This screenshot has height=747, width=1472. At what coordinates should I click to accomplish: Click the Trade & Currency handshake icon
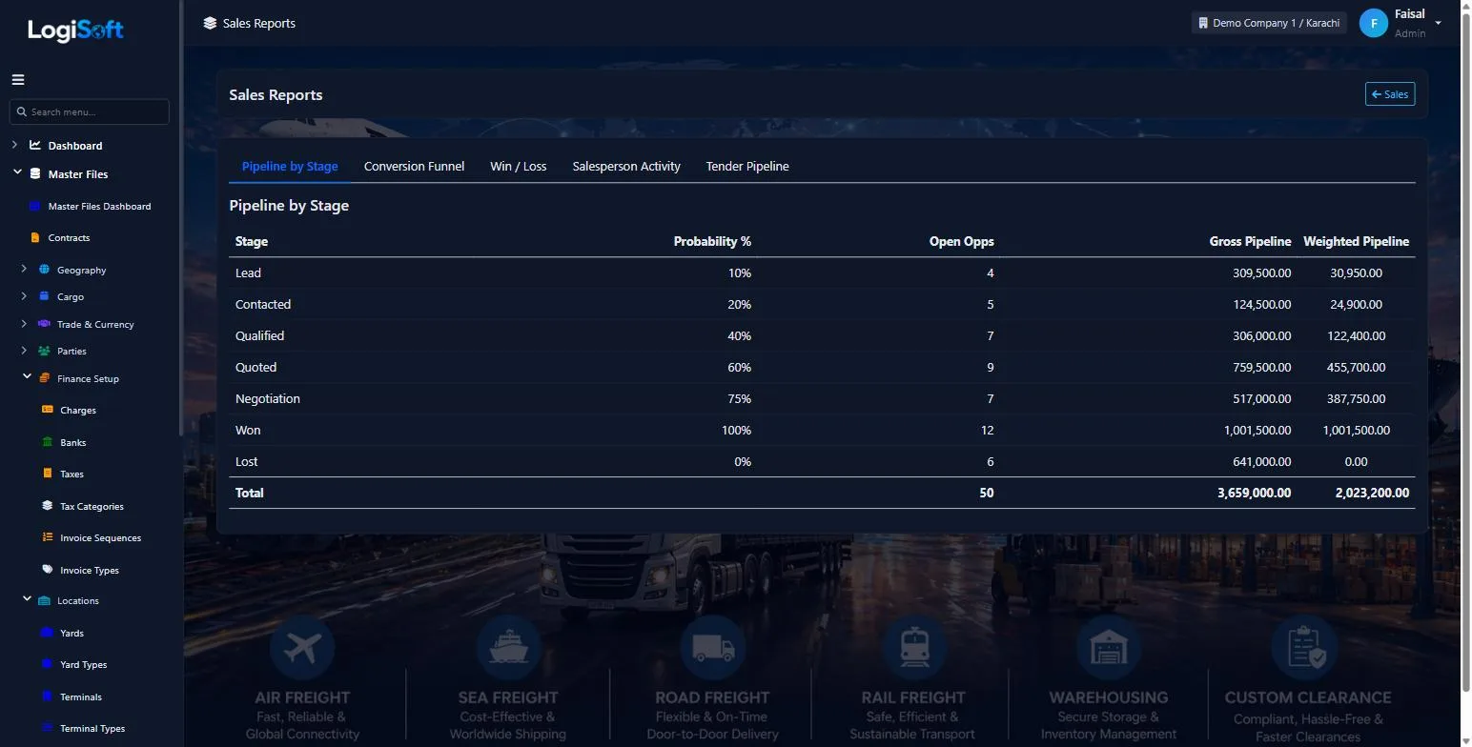click(44, 324)
